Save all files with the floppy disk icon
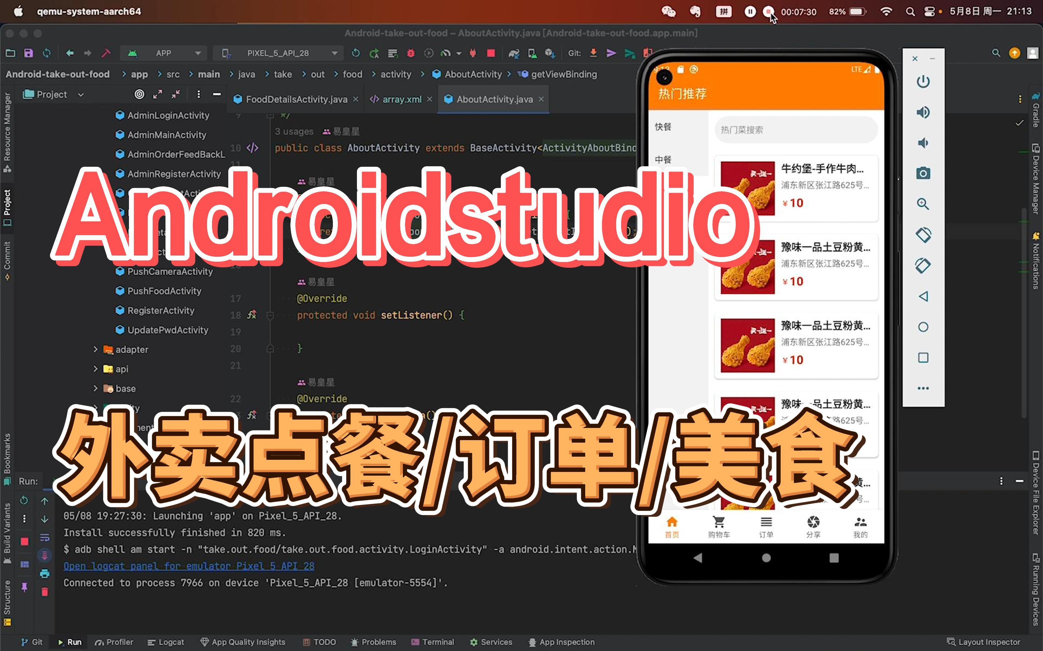 coord(28,53)
